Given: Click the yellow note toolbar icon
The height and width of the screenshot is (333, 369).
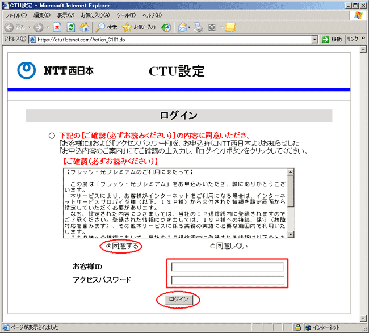Looking at the screenshot, I should pyautogui.click(x=230, y=28).
